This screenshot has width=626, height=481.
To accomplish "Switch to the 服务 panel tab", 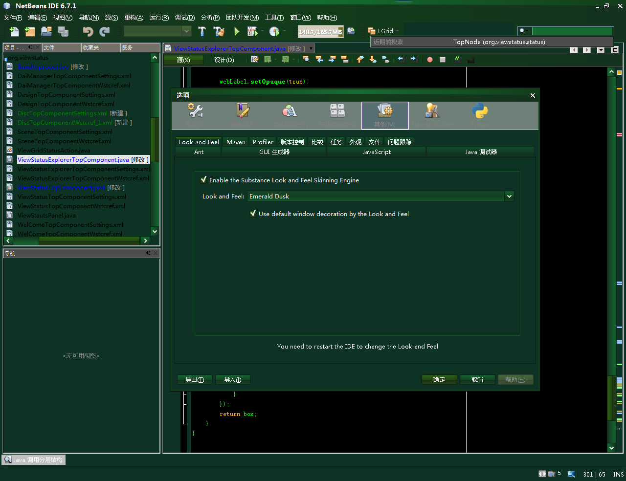I will pos(139,47).
